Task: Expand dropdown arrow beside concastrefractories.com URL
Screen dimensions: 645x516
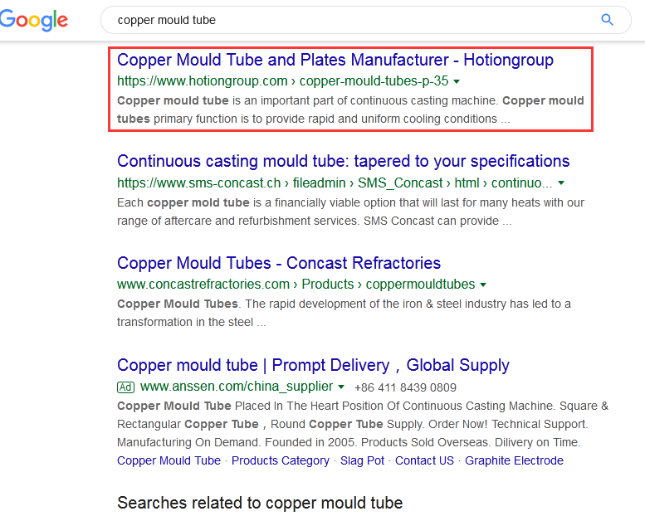Action: coord(483,285)
